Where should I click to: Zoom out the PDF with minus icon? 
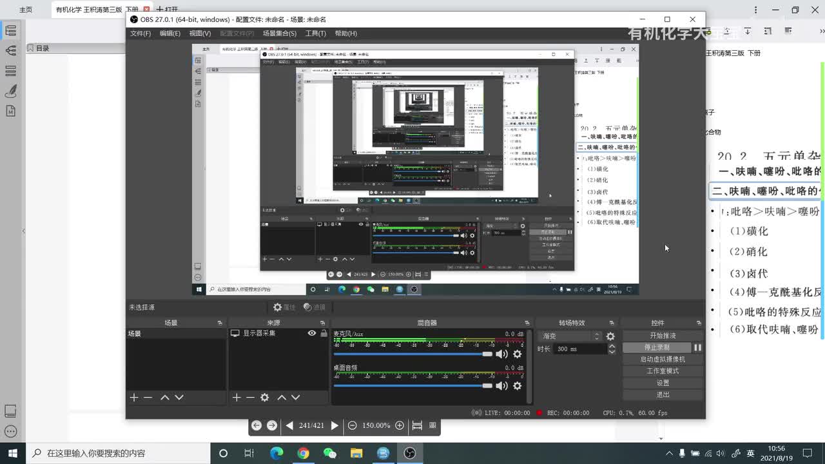pyautogui.click(x=352, y=425)
